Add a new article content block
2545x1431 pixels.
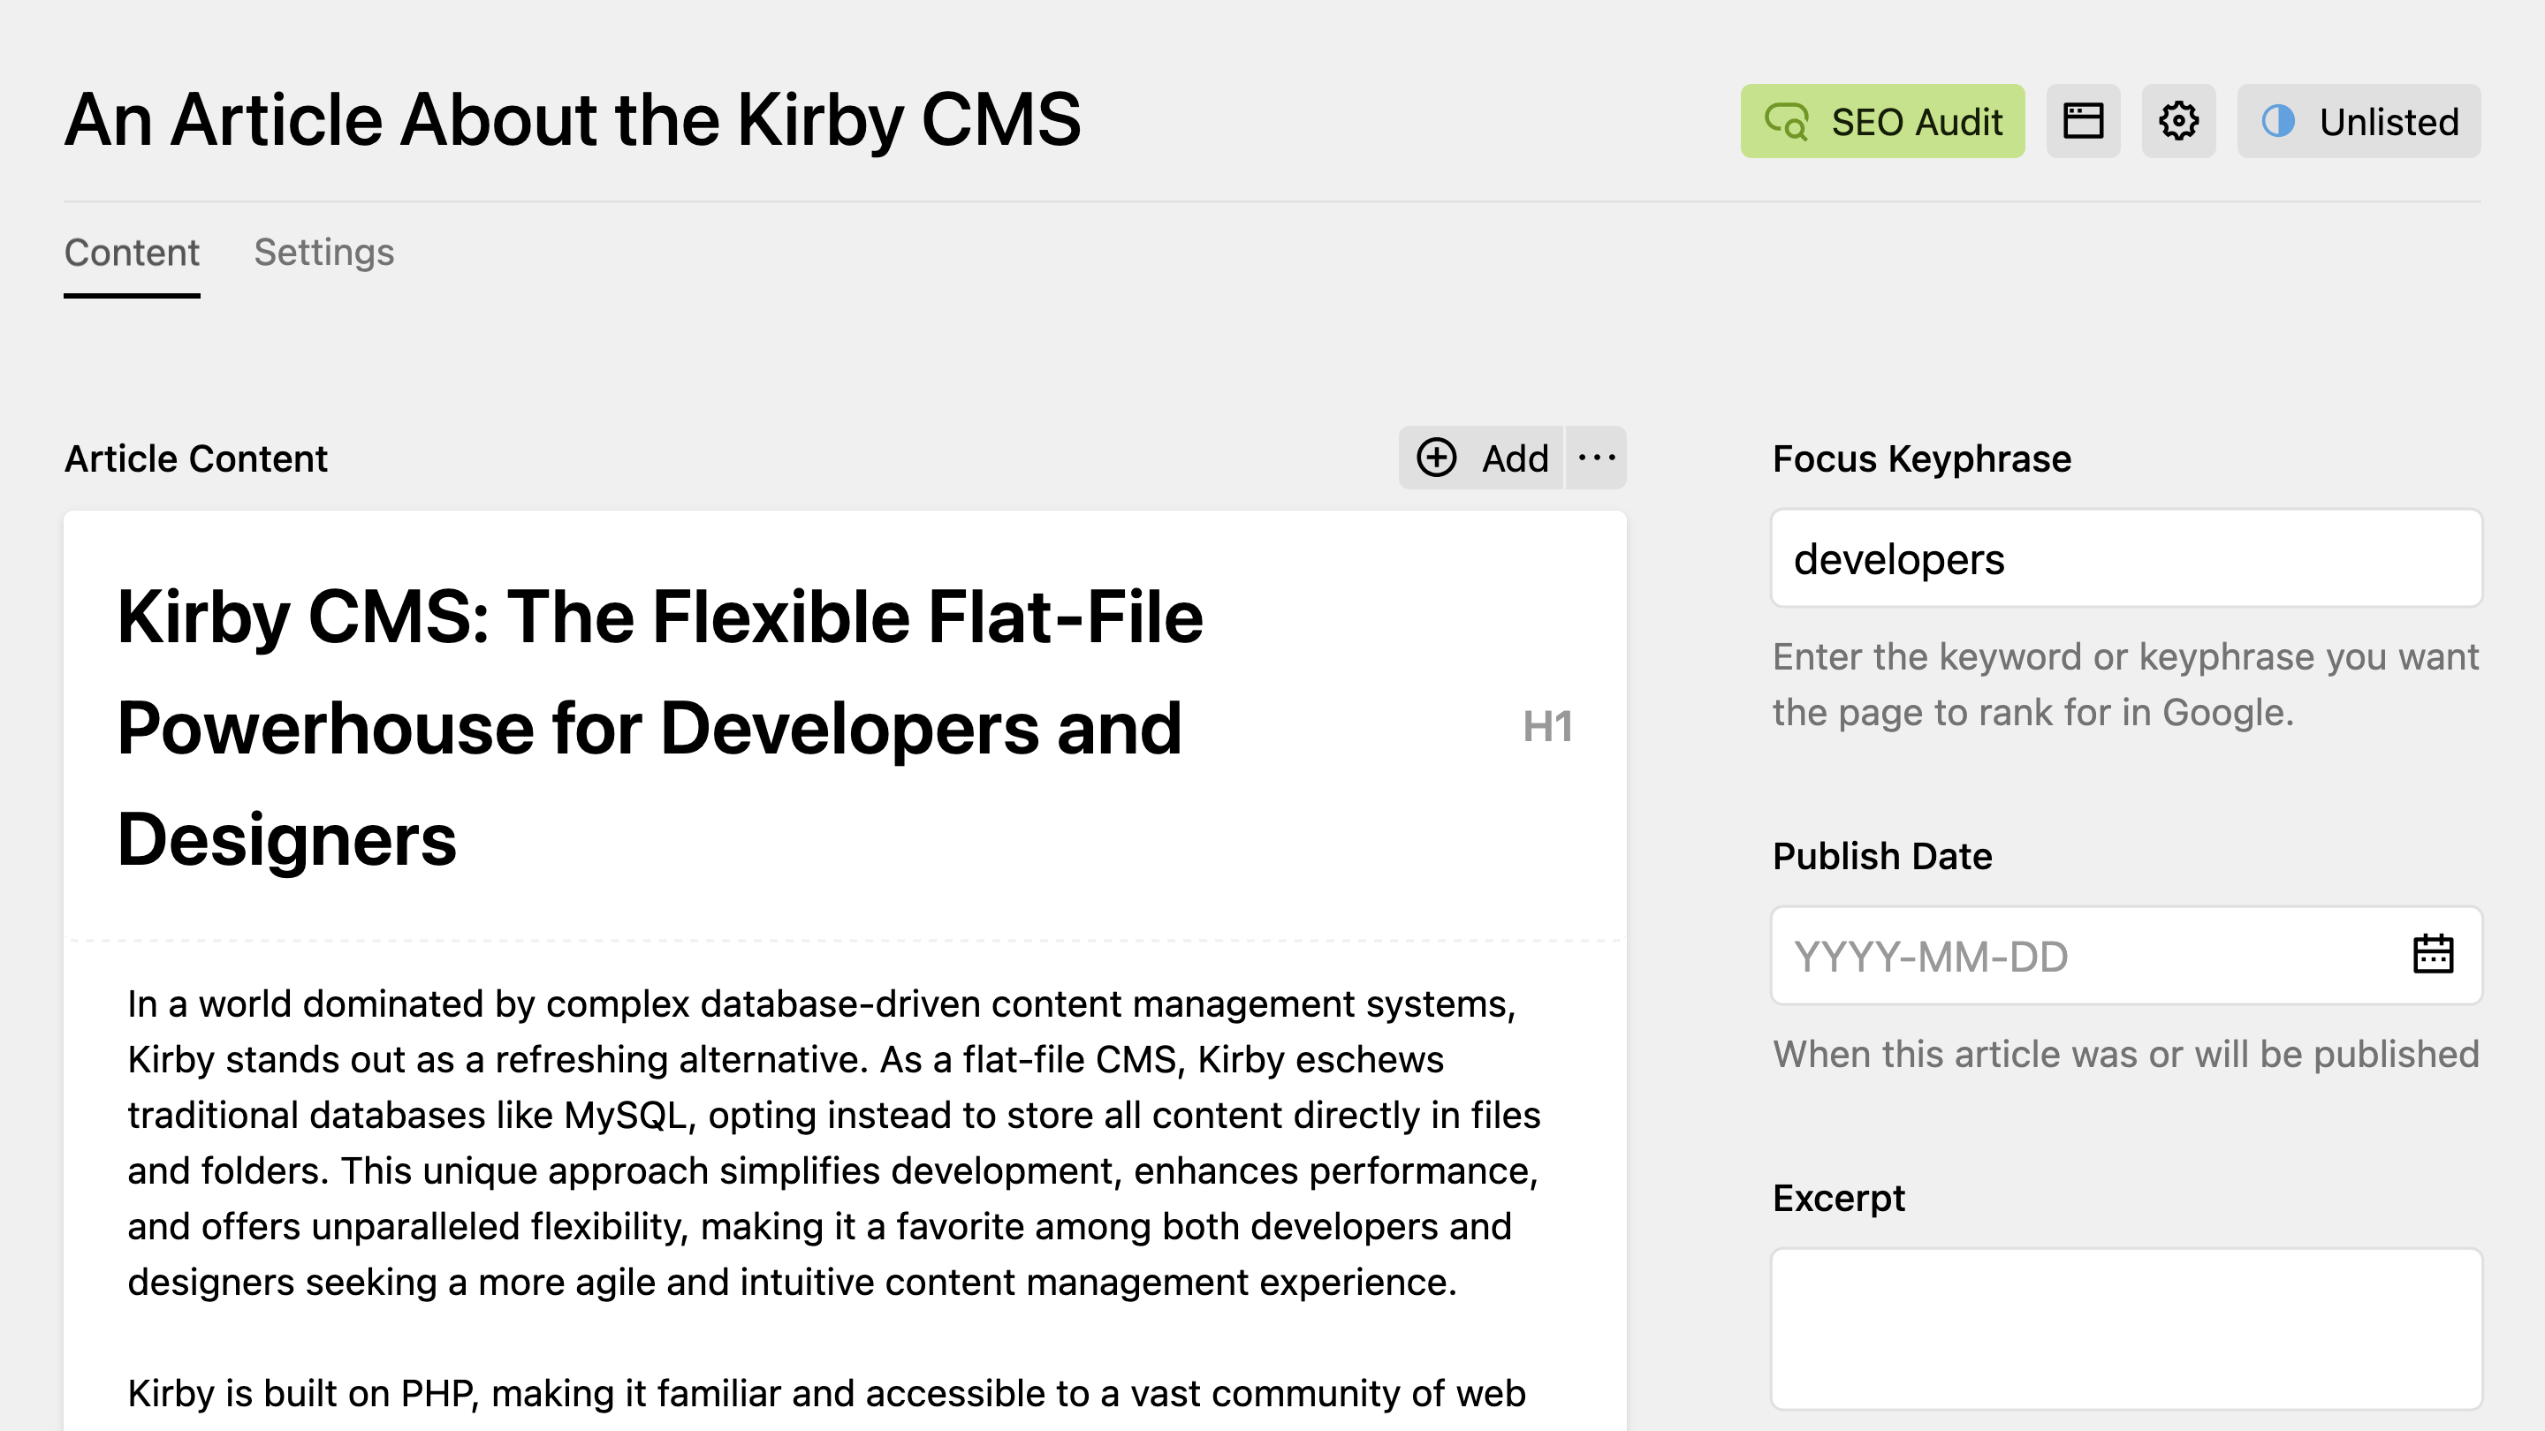[x=1481, y=458]
